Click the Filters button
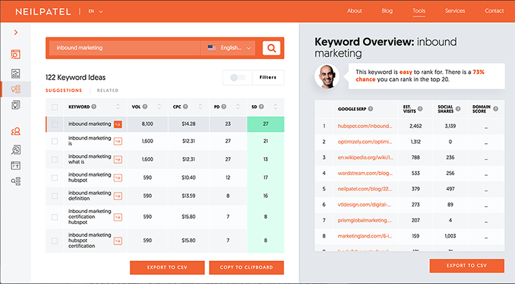 click(268, 77)
